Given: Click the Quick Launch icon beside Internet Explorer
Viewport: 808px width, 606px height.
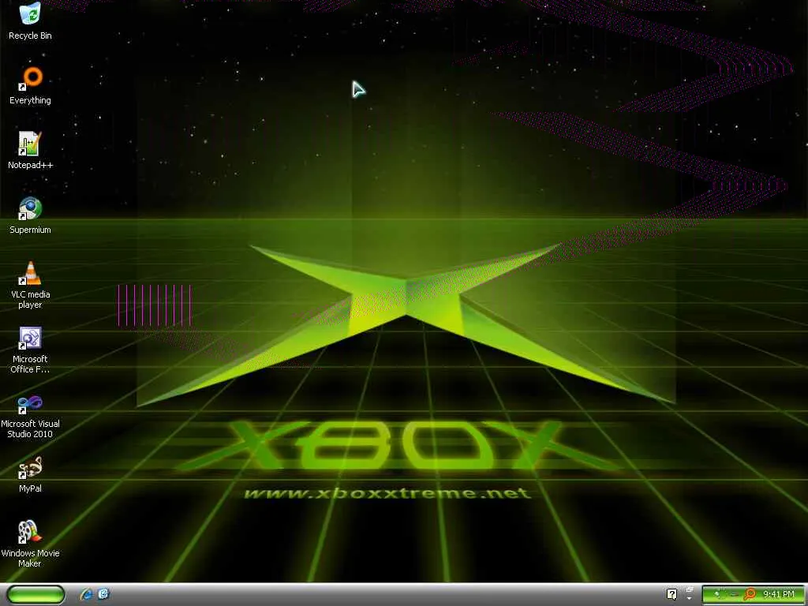Looking at the screenshot, I should pos(103,594).
